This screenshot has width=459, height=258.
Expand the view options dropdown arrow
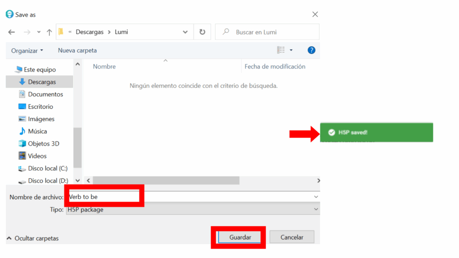[291, 50]
